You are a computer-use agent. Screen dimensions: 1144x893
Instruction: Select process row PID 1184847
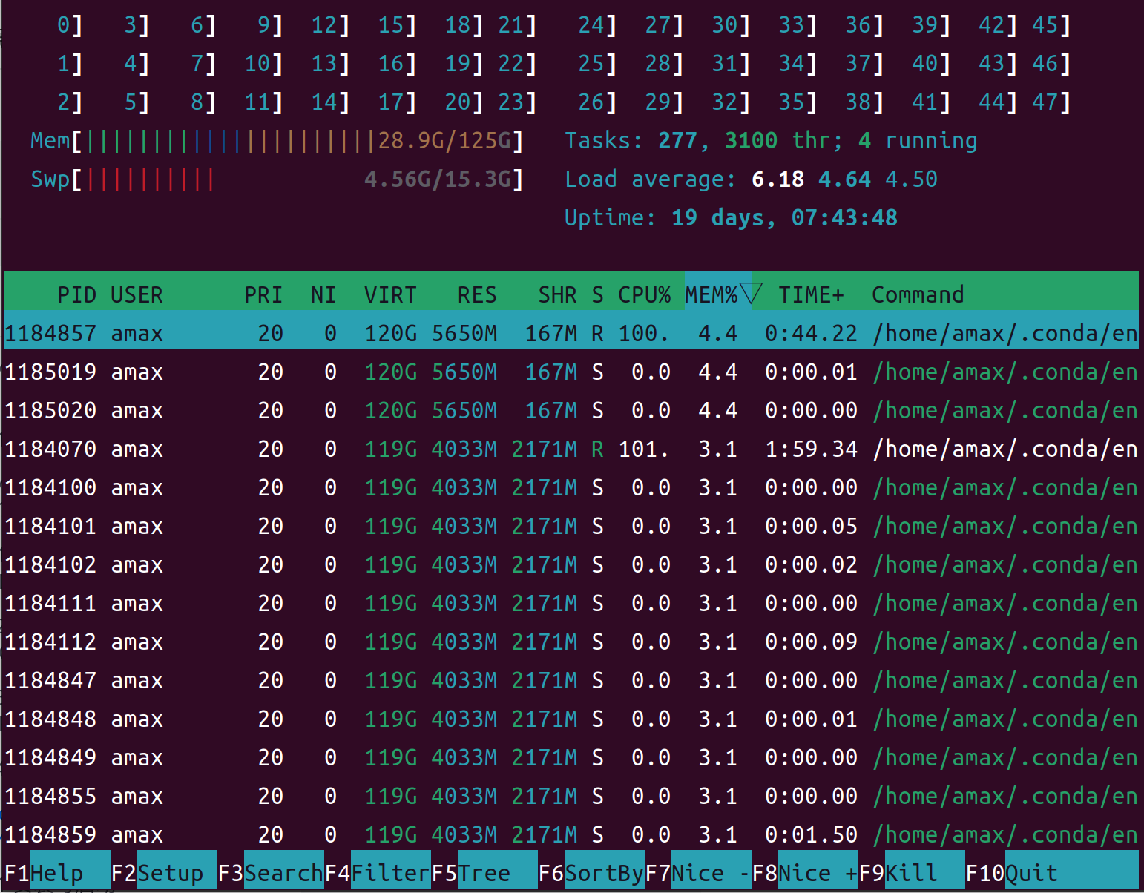571,680
